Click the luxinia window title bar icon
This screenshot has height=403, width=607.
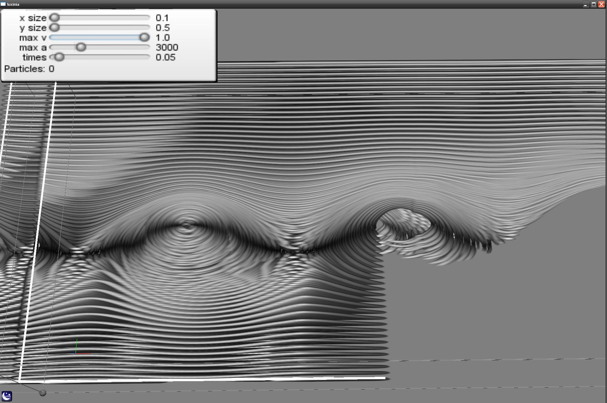pyautogui.click(x=3, y=4)
